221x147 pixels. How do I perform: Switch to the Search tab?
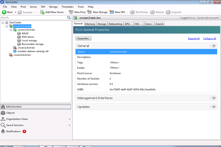[x=160, y=24]
